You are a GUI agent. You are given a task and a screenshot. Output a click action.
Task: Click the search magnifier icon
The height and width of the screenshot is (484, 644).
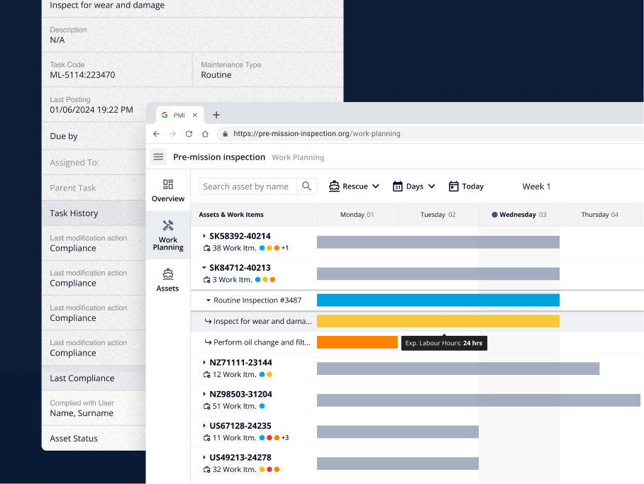(306, 186)
